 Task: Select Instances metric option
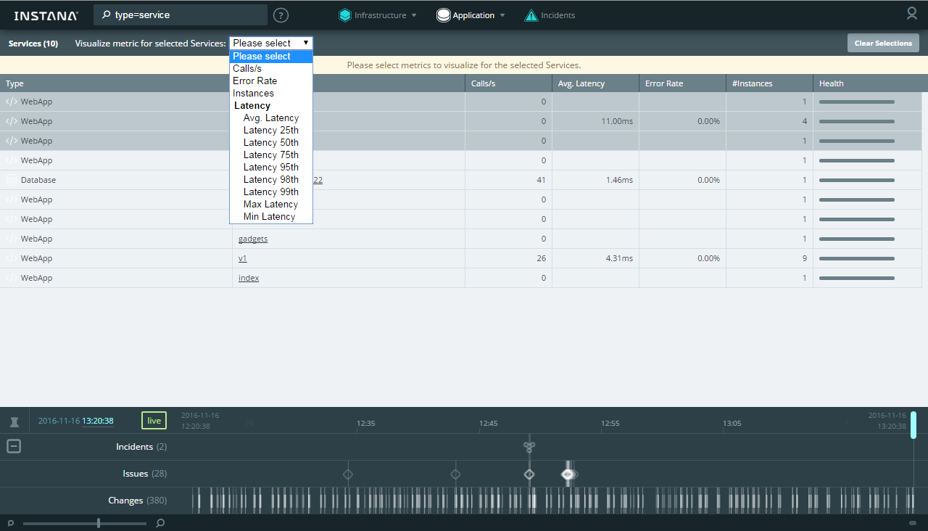coord(271,94)
